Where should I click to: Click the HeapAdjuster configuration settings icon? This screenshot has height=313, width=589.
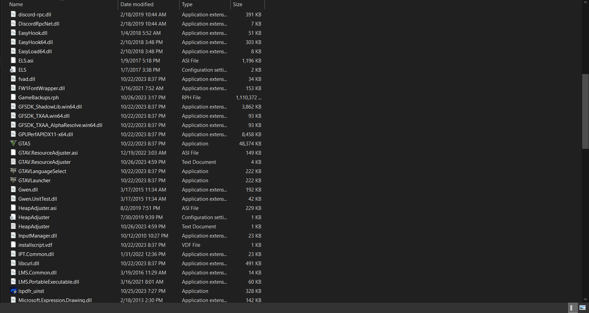[x=13, y=217]
